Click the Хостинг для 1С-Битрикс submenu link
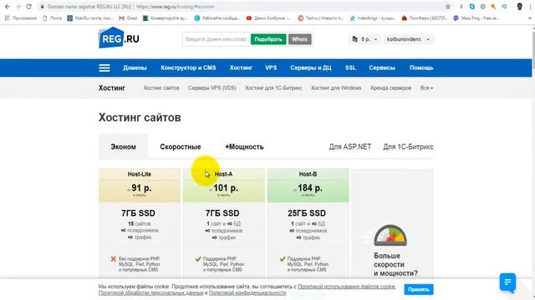This screenshot has width=535, height=300. [273, 87]
